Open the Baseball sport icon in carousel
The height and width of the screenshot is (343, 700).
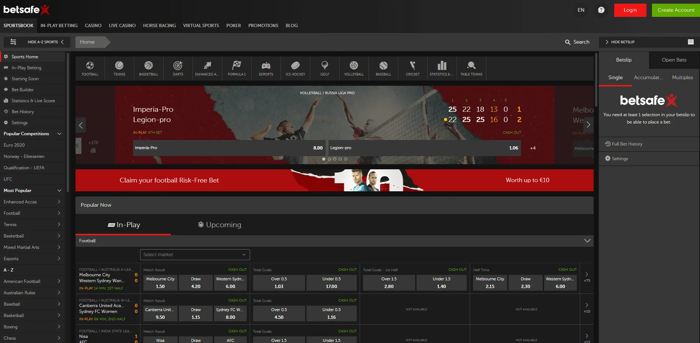point(383,69)
